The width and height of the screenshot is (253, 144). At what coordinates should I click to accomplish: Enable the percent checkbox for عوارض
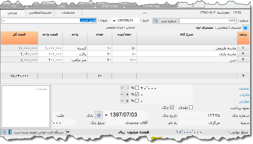click(x=137, y=101)
